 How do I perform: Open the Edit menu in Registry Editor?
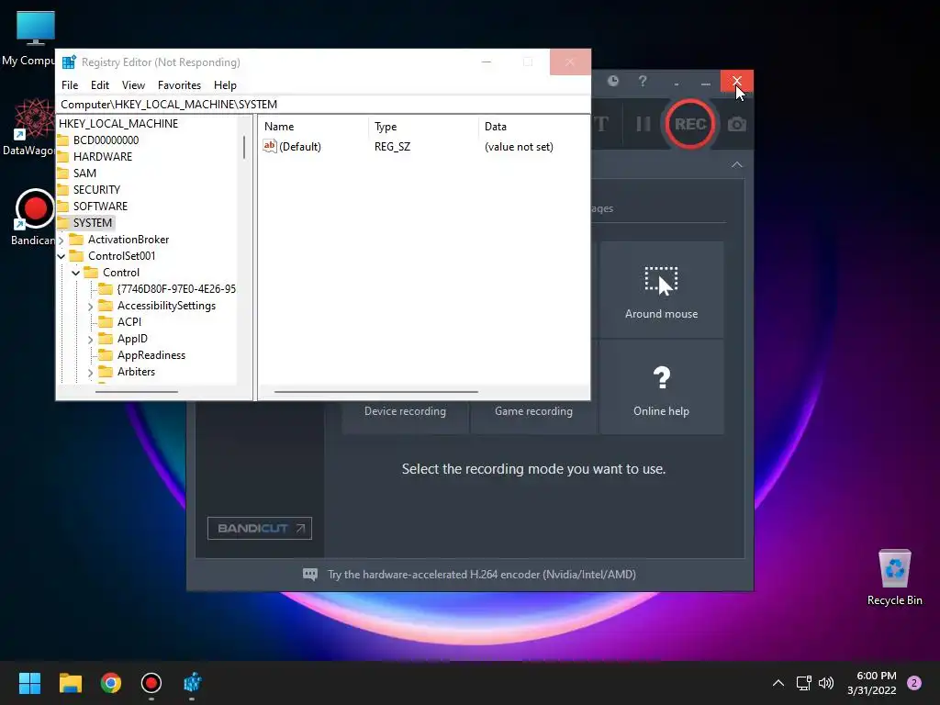(x=99, y=85)
